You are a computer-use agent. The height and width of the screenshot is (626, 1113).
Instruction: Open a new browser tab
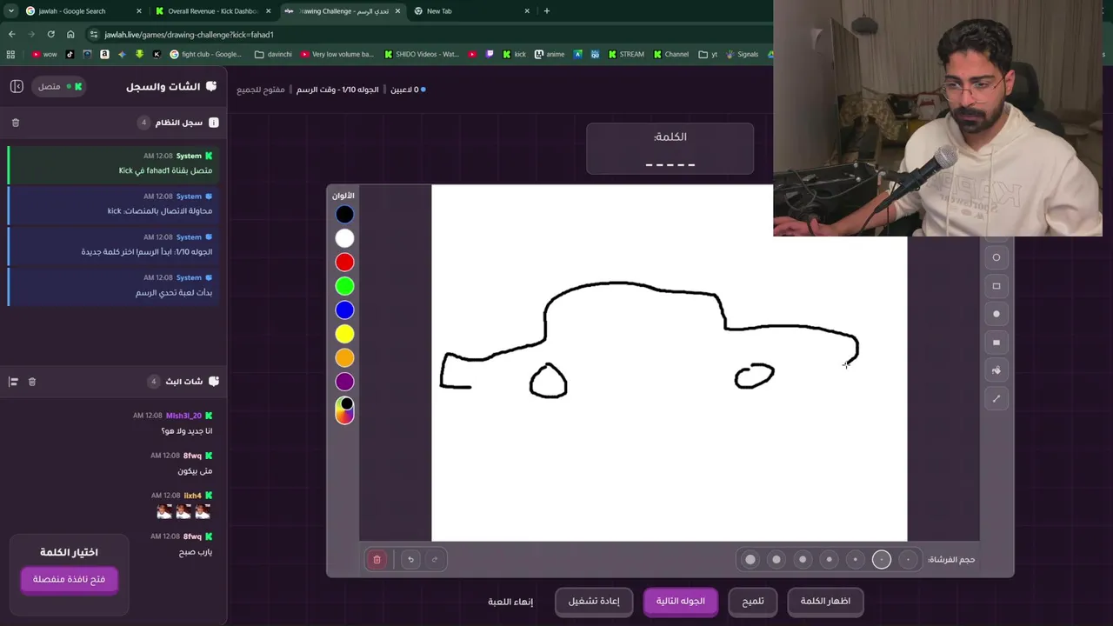pyautogui.click(x=546, y=11)
